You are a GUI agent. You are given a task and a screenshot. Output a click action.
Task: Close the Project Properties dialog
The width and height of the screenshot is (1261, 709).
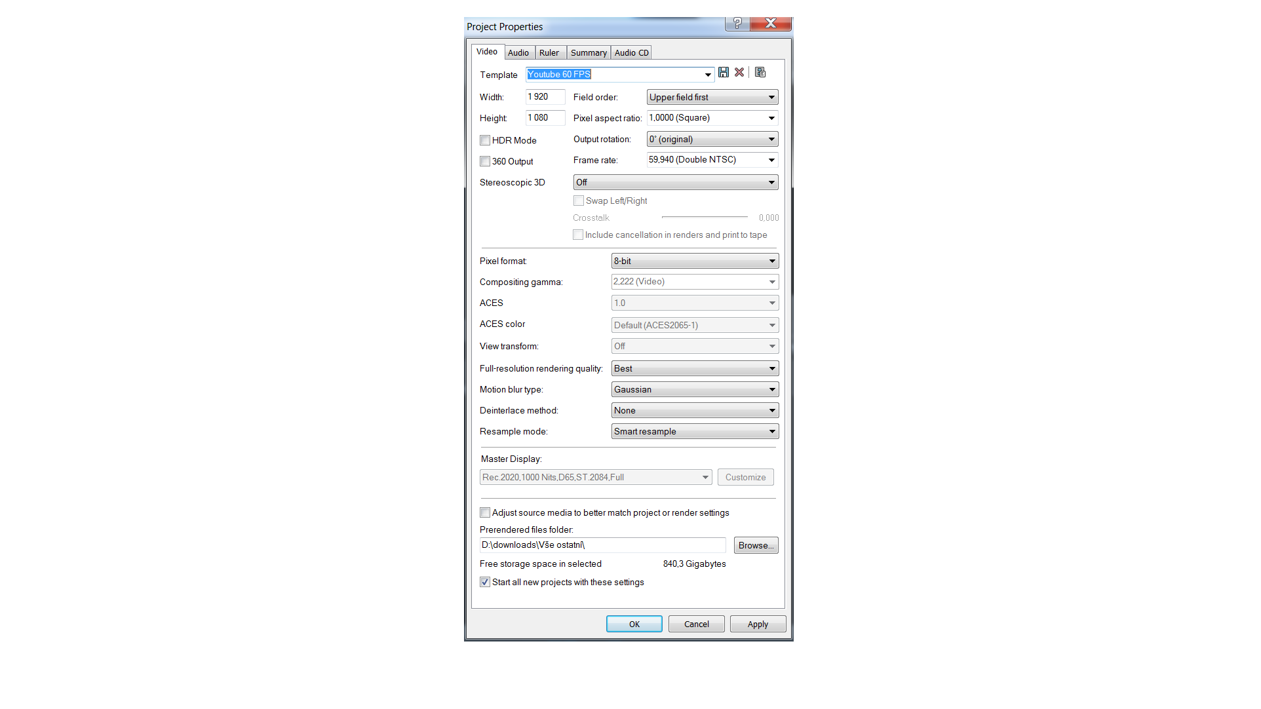(771, 24)
